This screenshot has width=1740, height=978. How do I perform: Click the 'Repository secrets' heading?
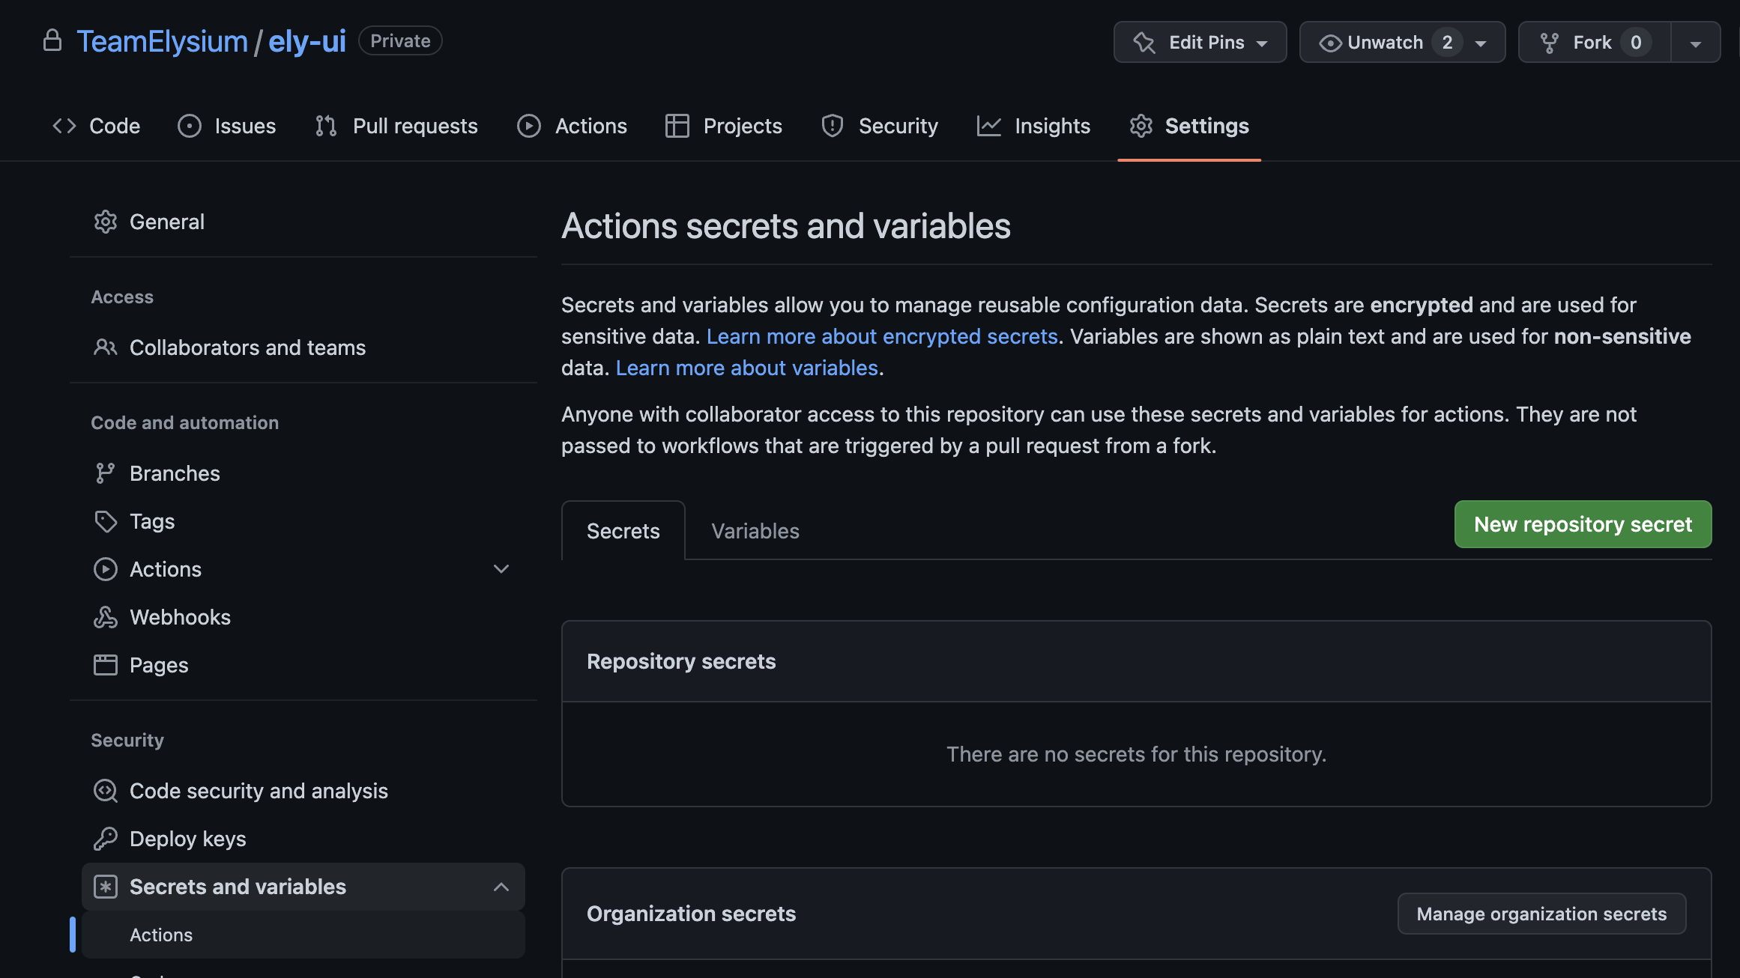click(x=681, y=661)
